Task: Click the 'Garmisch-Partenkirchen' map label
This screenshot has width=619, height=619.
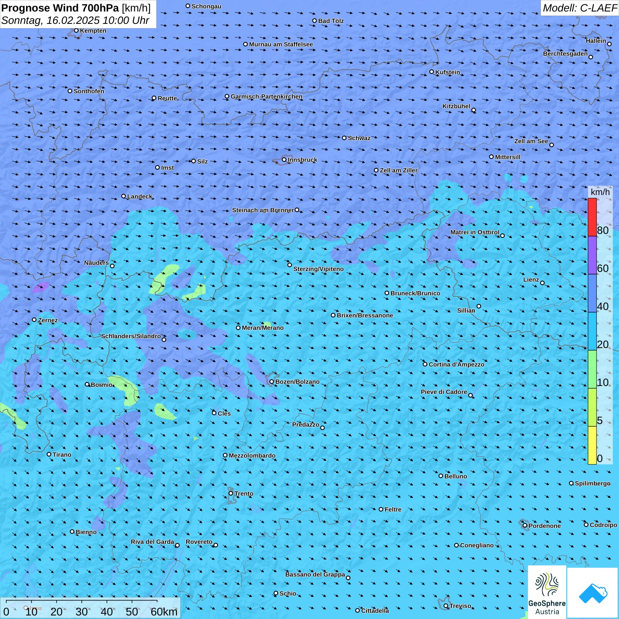Action: [267, 96]
